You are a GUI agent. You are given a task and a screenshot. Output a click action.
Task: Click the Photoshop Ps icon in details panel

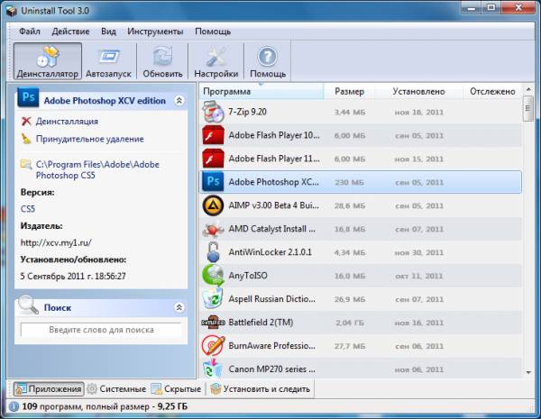click(28, 98)
